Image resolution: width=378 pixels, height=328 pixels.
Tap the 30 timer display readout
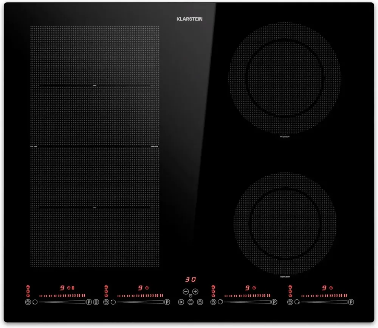point(190,279)
